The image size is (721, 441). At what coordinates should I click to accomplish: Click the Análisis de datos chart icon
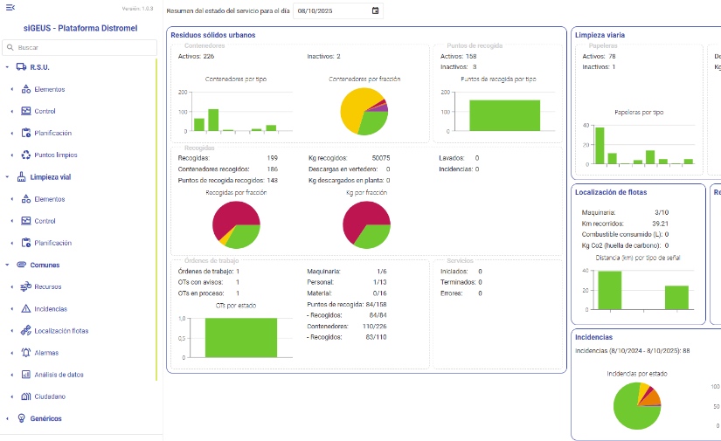pos(26,375)
